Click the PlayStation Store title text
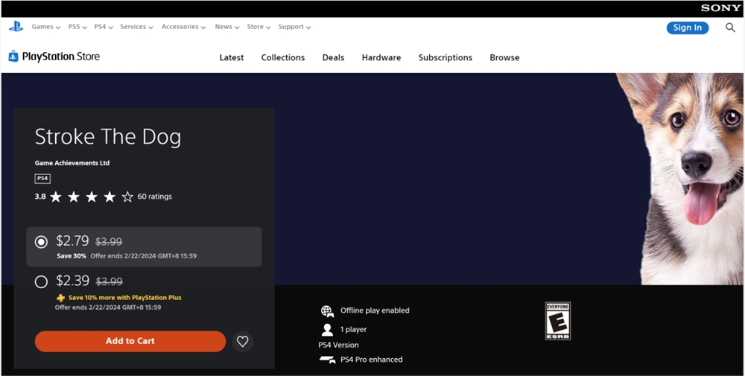 (x=61, y=57)
